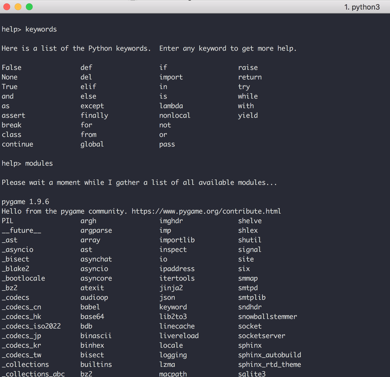Image resolution: width=390 pixels, height=377 pixels.
Task: Click the 'help> keywords' prompt line
Action: pyautogui.click(x=29, y=29)
